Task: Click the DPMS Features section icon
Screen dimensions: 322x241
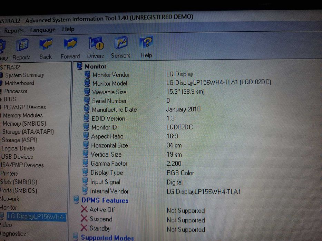Action: point(76,200)
